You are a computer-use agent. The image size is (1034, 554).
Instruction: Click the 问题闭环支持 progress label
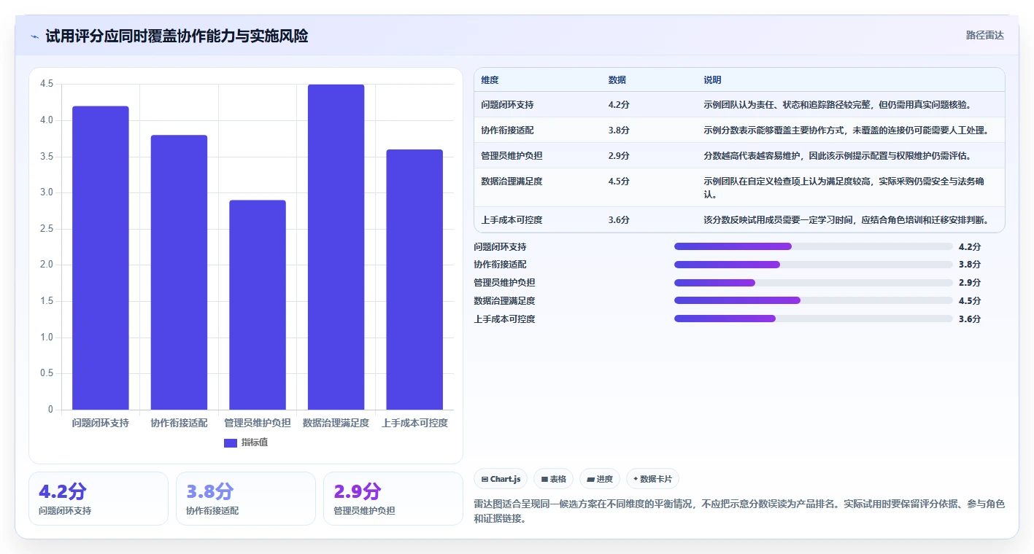(x=500, y=247)
